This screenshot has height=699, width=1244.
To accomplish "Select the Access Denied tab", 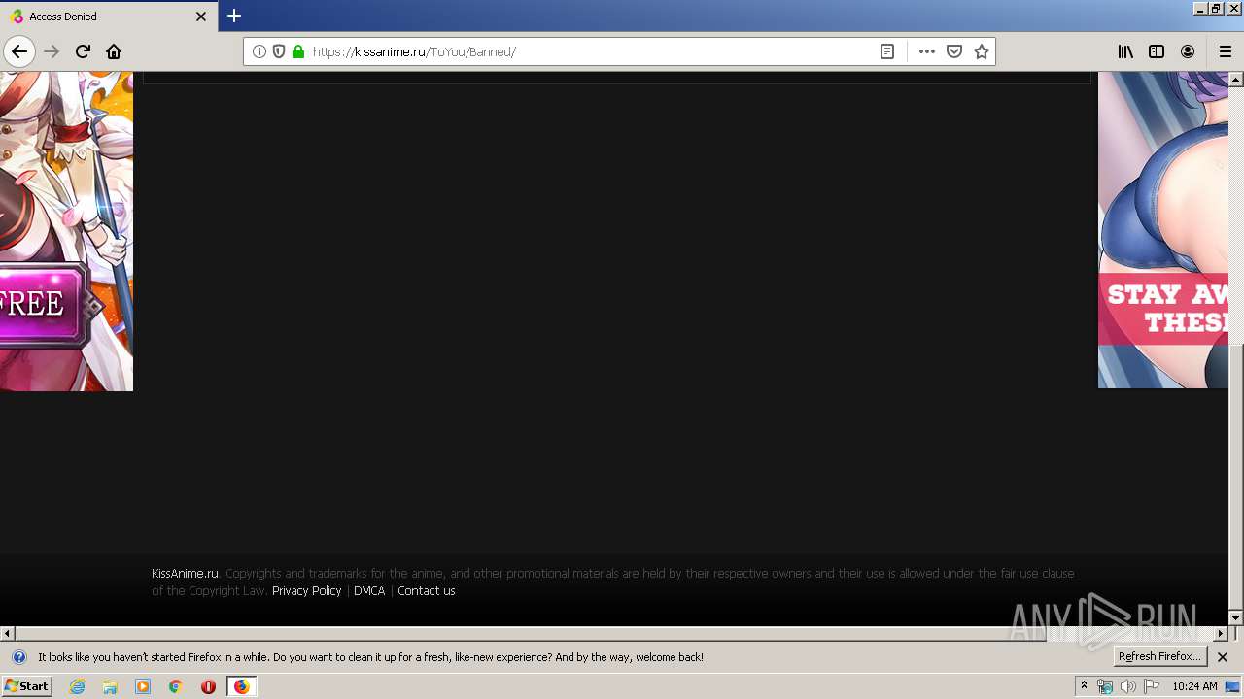I will click(x=108, y=17).
